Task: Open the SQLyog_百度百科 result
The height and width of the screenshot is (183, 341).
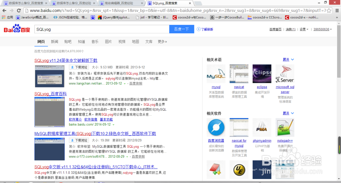Action: pos(50,94)
